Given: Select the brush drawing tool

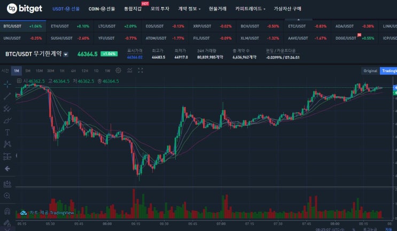Looking at the screenshot, I should [7, 120].
